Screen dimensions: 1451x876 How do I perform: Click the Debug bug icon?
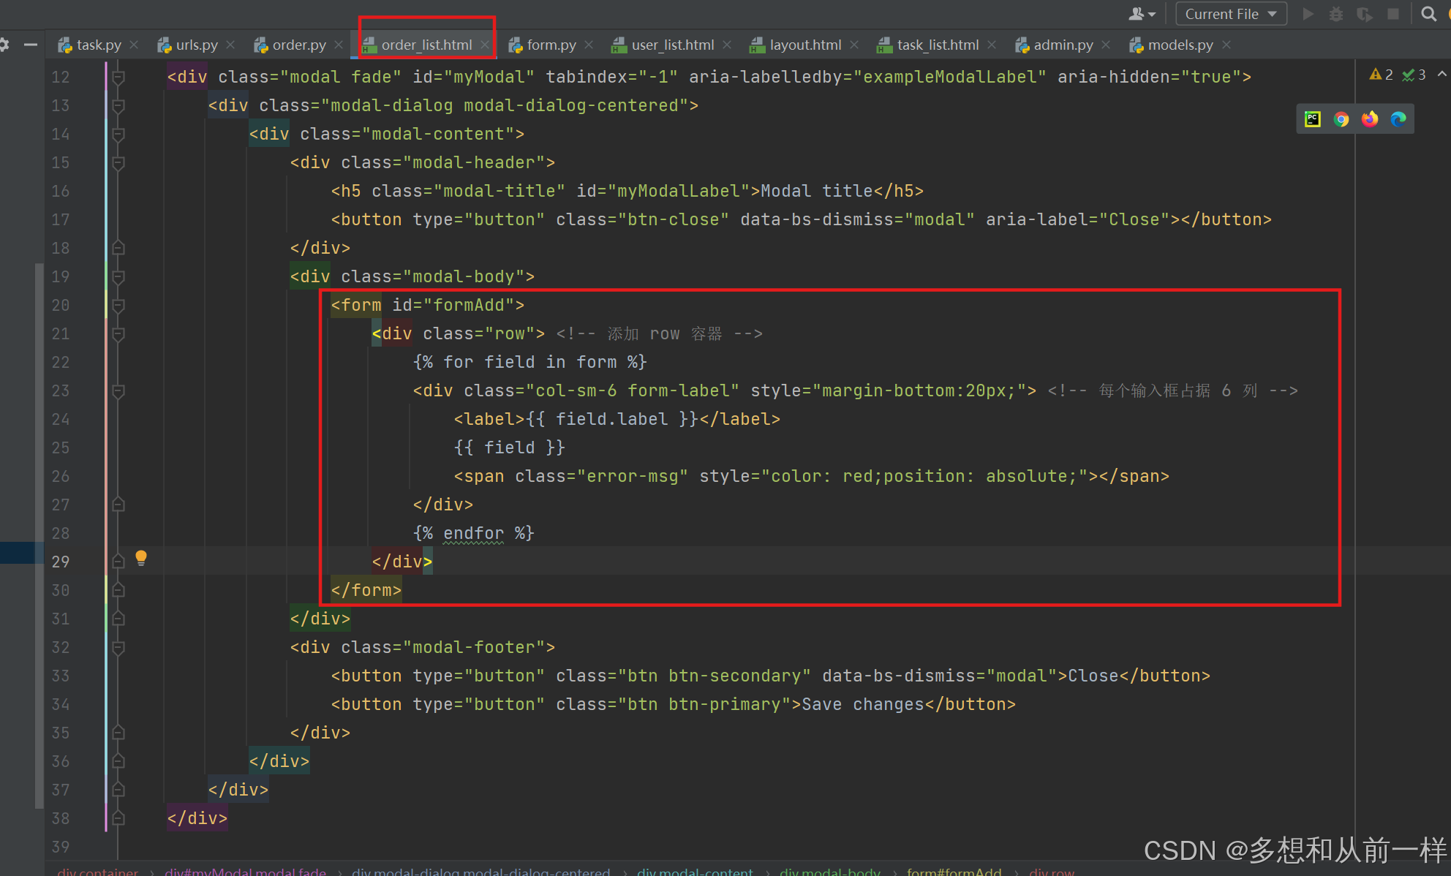coord(1335,14)
